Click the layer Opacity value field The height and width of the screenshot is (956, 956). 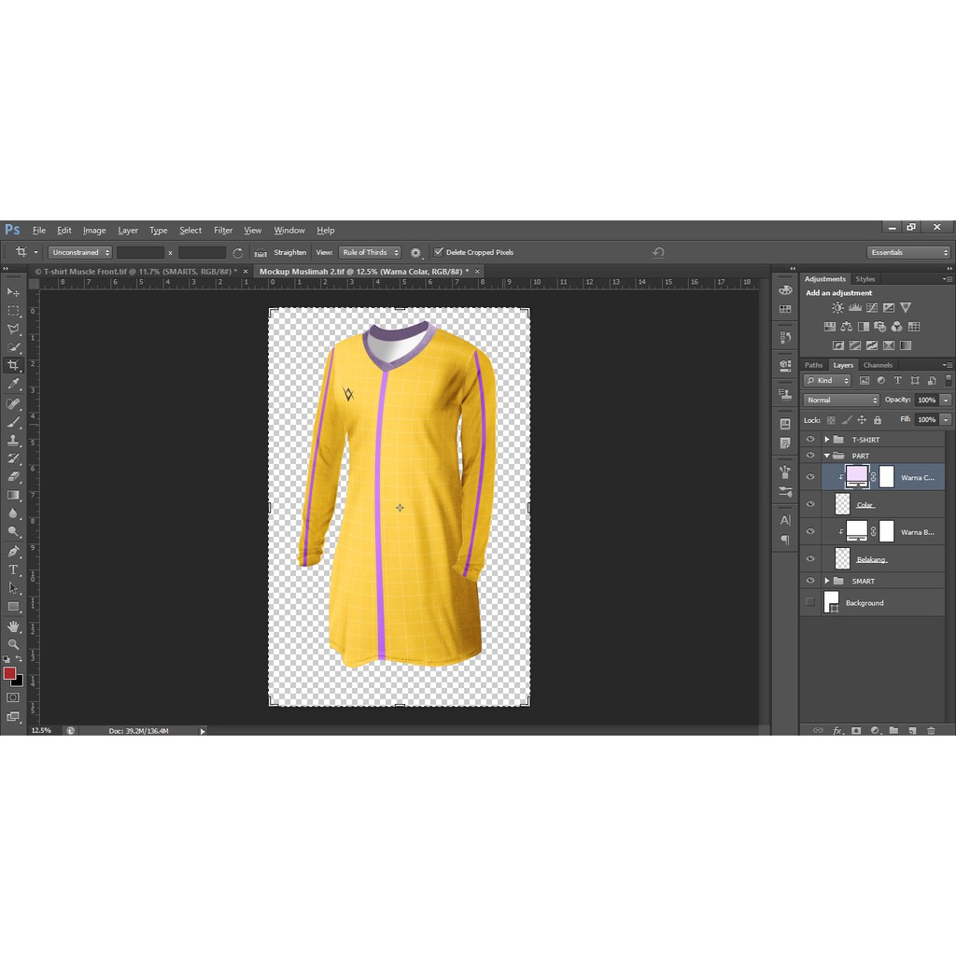[926, 400]
